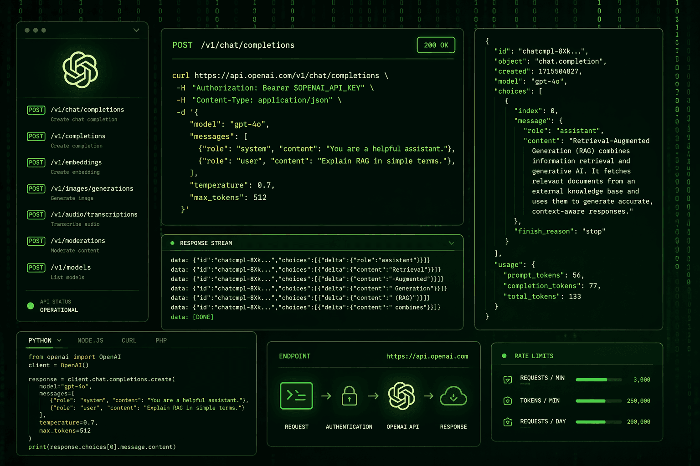Click POST badge beside /v1/moderations

36,241
